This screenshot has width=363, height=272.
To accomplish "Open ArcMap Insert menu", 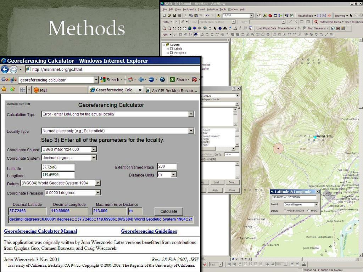I will click(201, 10).
